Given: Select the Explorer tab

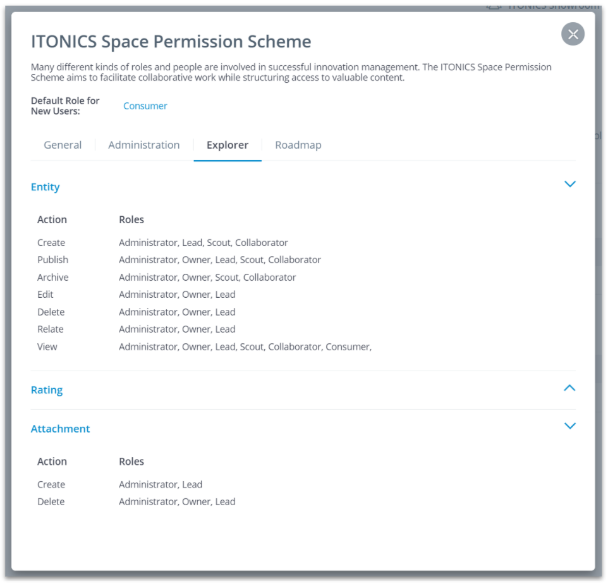Looking at the screenshot, I should click(x=228, y=145).
